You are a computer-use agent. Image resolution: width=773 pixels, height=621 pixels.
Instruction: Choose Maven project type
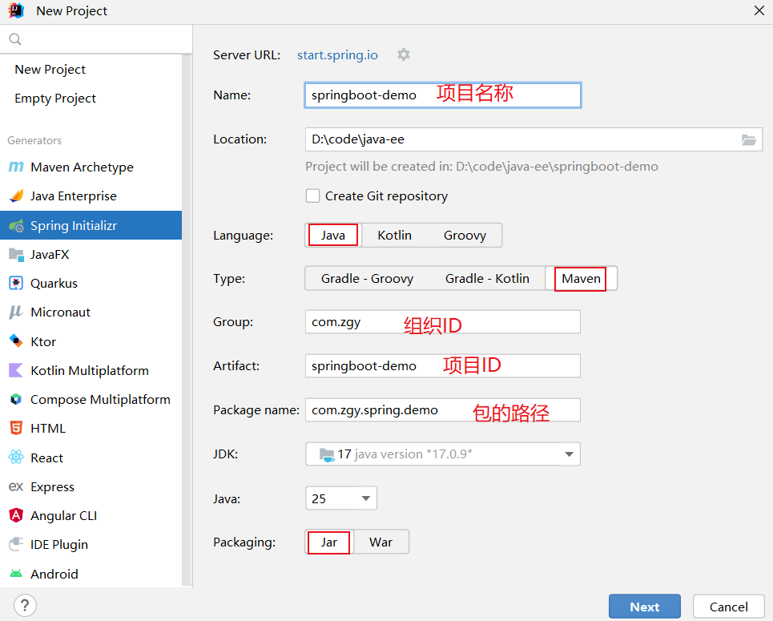click(x=581, y=279)
